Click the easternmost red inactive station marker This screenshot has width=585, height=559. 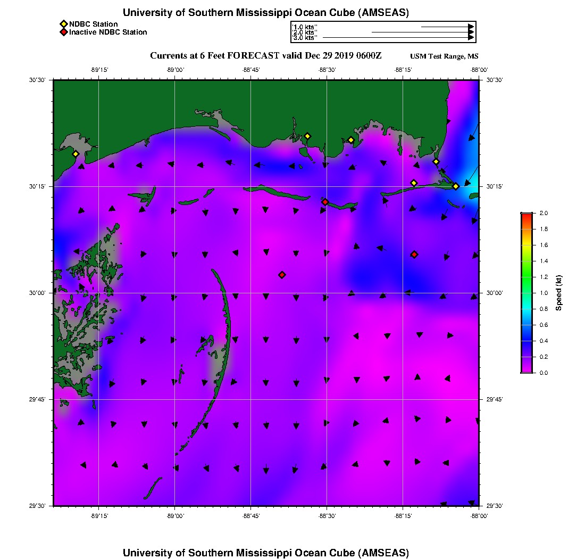click(x=414, y=254)
